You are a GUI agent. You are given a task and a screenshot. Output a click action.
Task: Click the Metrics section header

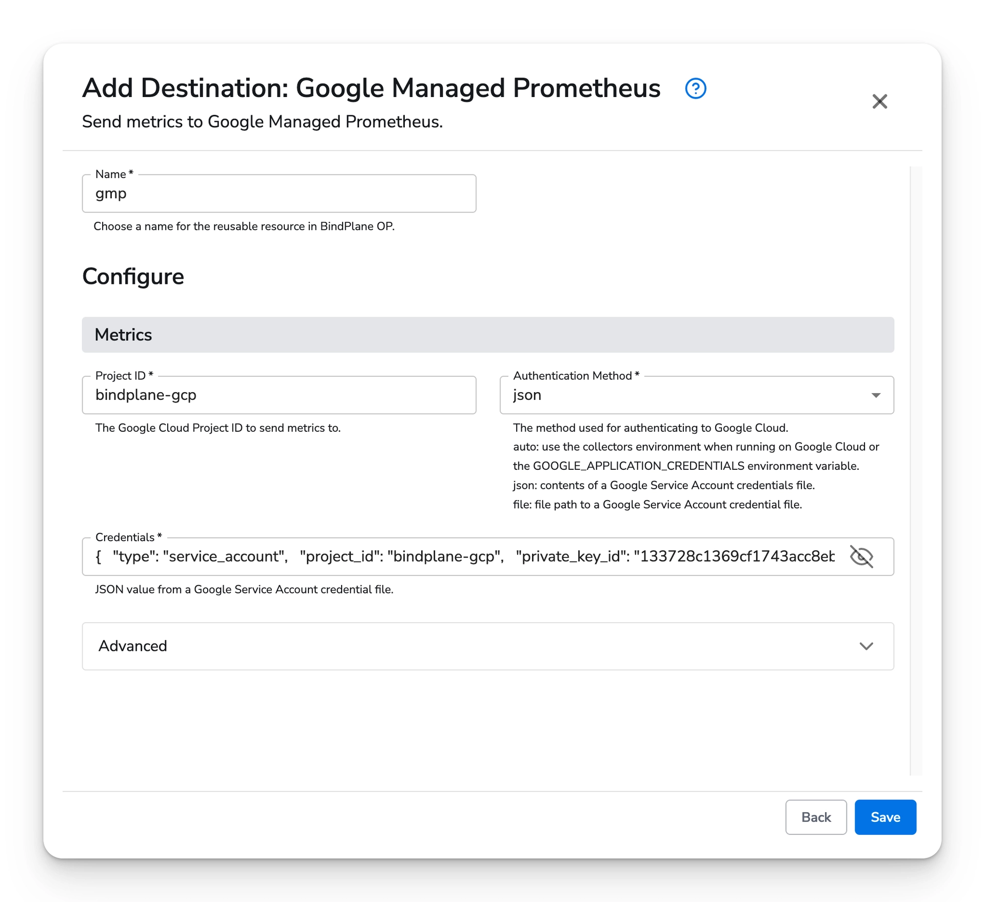487,335
